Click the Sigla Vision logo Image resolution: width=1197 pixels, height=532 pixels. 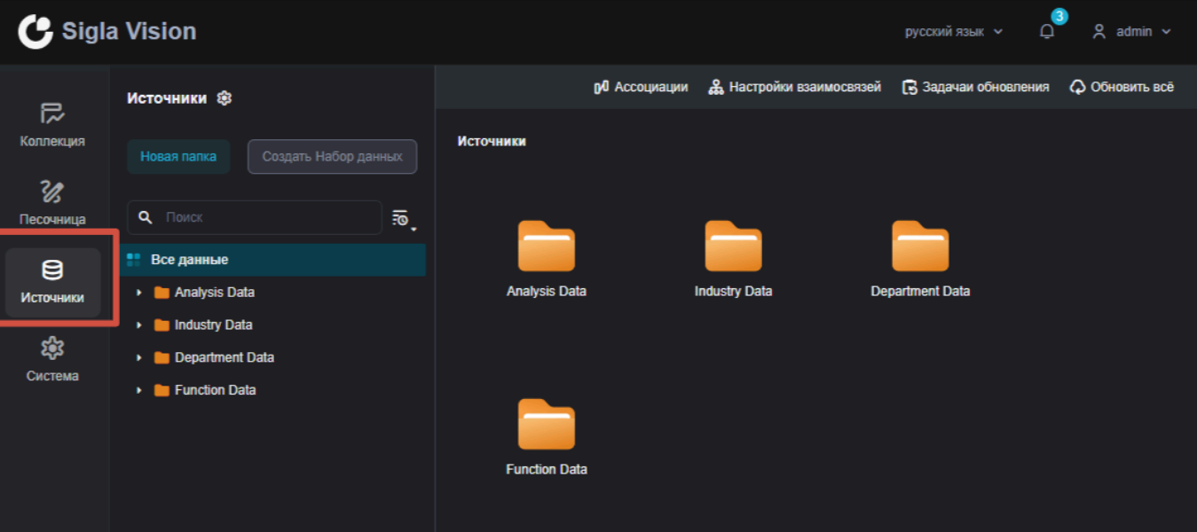coord(107,32)
